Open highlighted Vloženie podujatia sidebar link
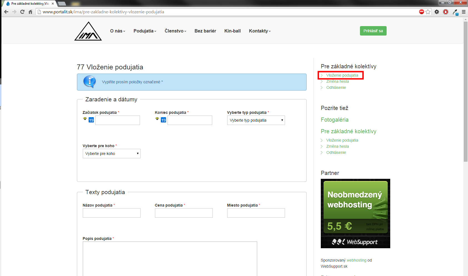 click(x=342, y=75)
